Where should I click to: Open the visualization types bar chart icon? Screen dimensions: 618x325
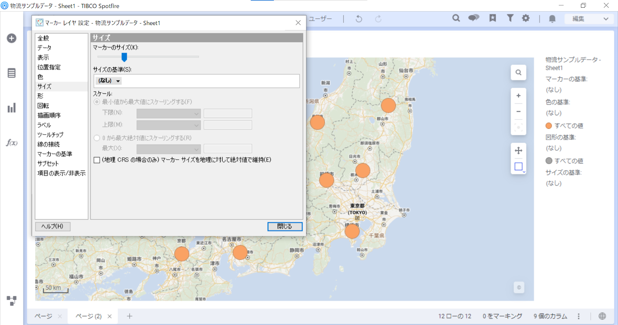click(12, 108)
